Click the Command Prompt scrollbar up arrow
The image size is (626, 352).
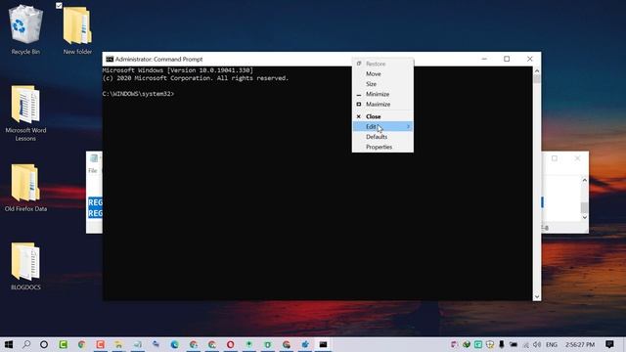pos(537,70)
